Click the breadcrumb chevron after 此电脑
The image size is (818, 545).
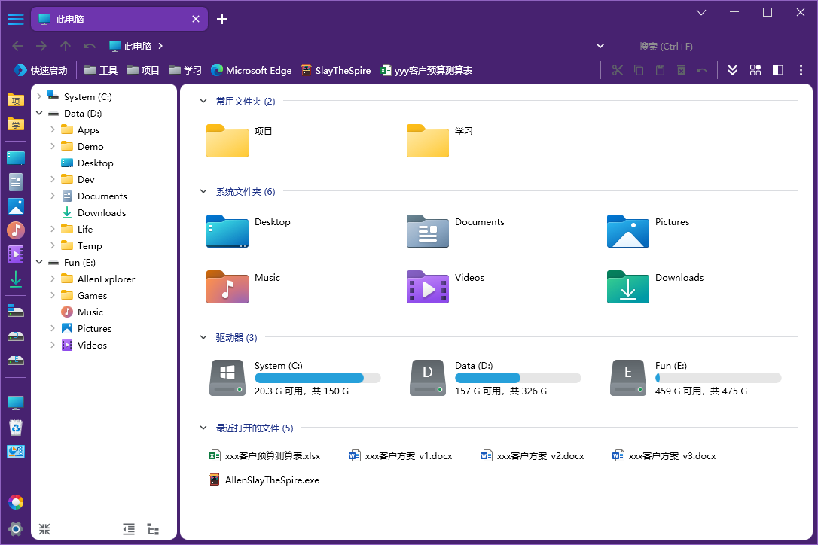(160, 46)
